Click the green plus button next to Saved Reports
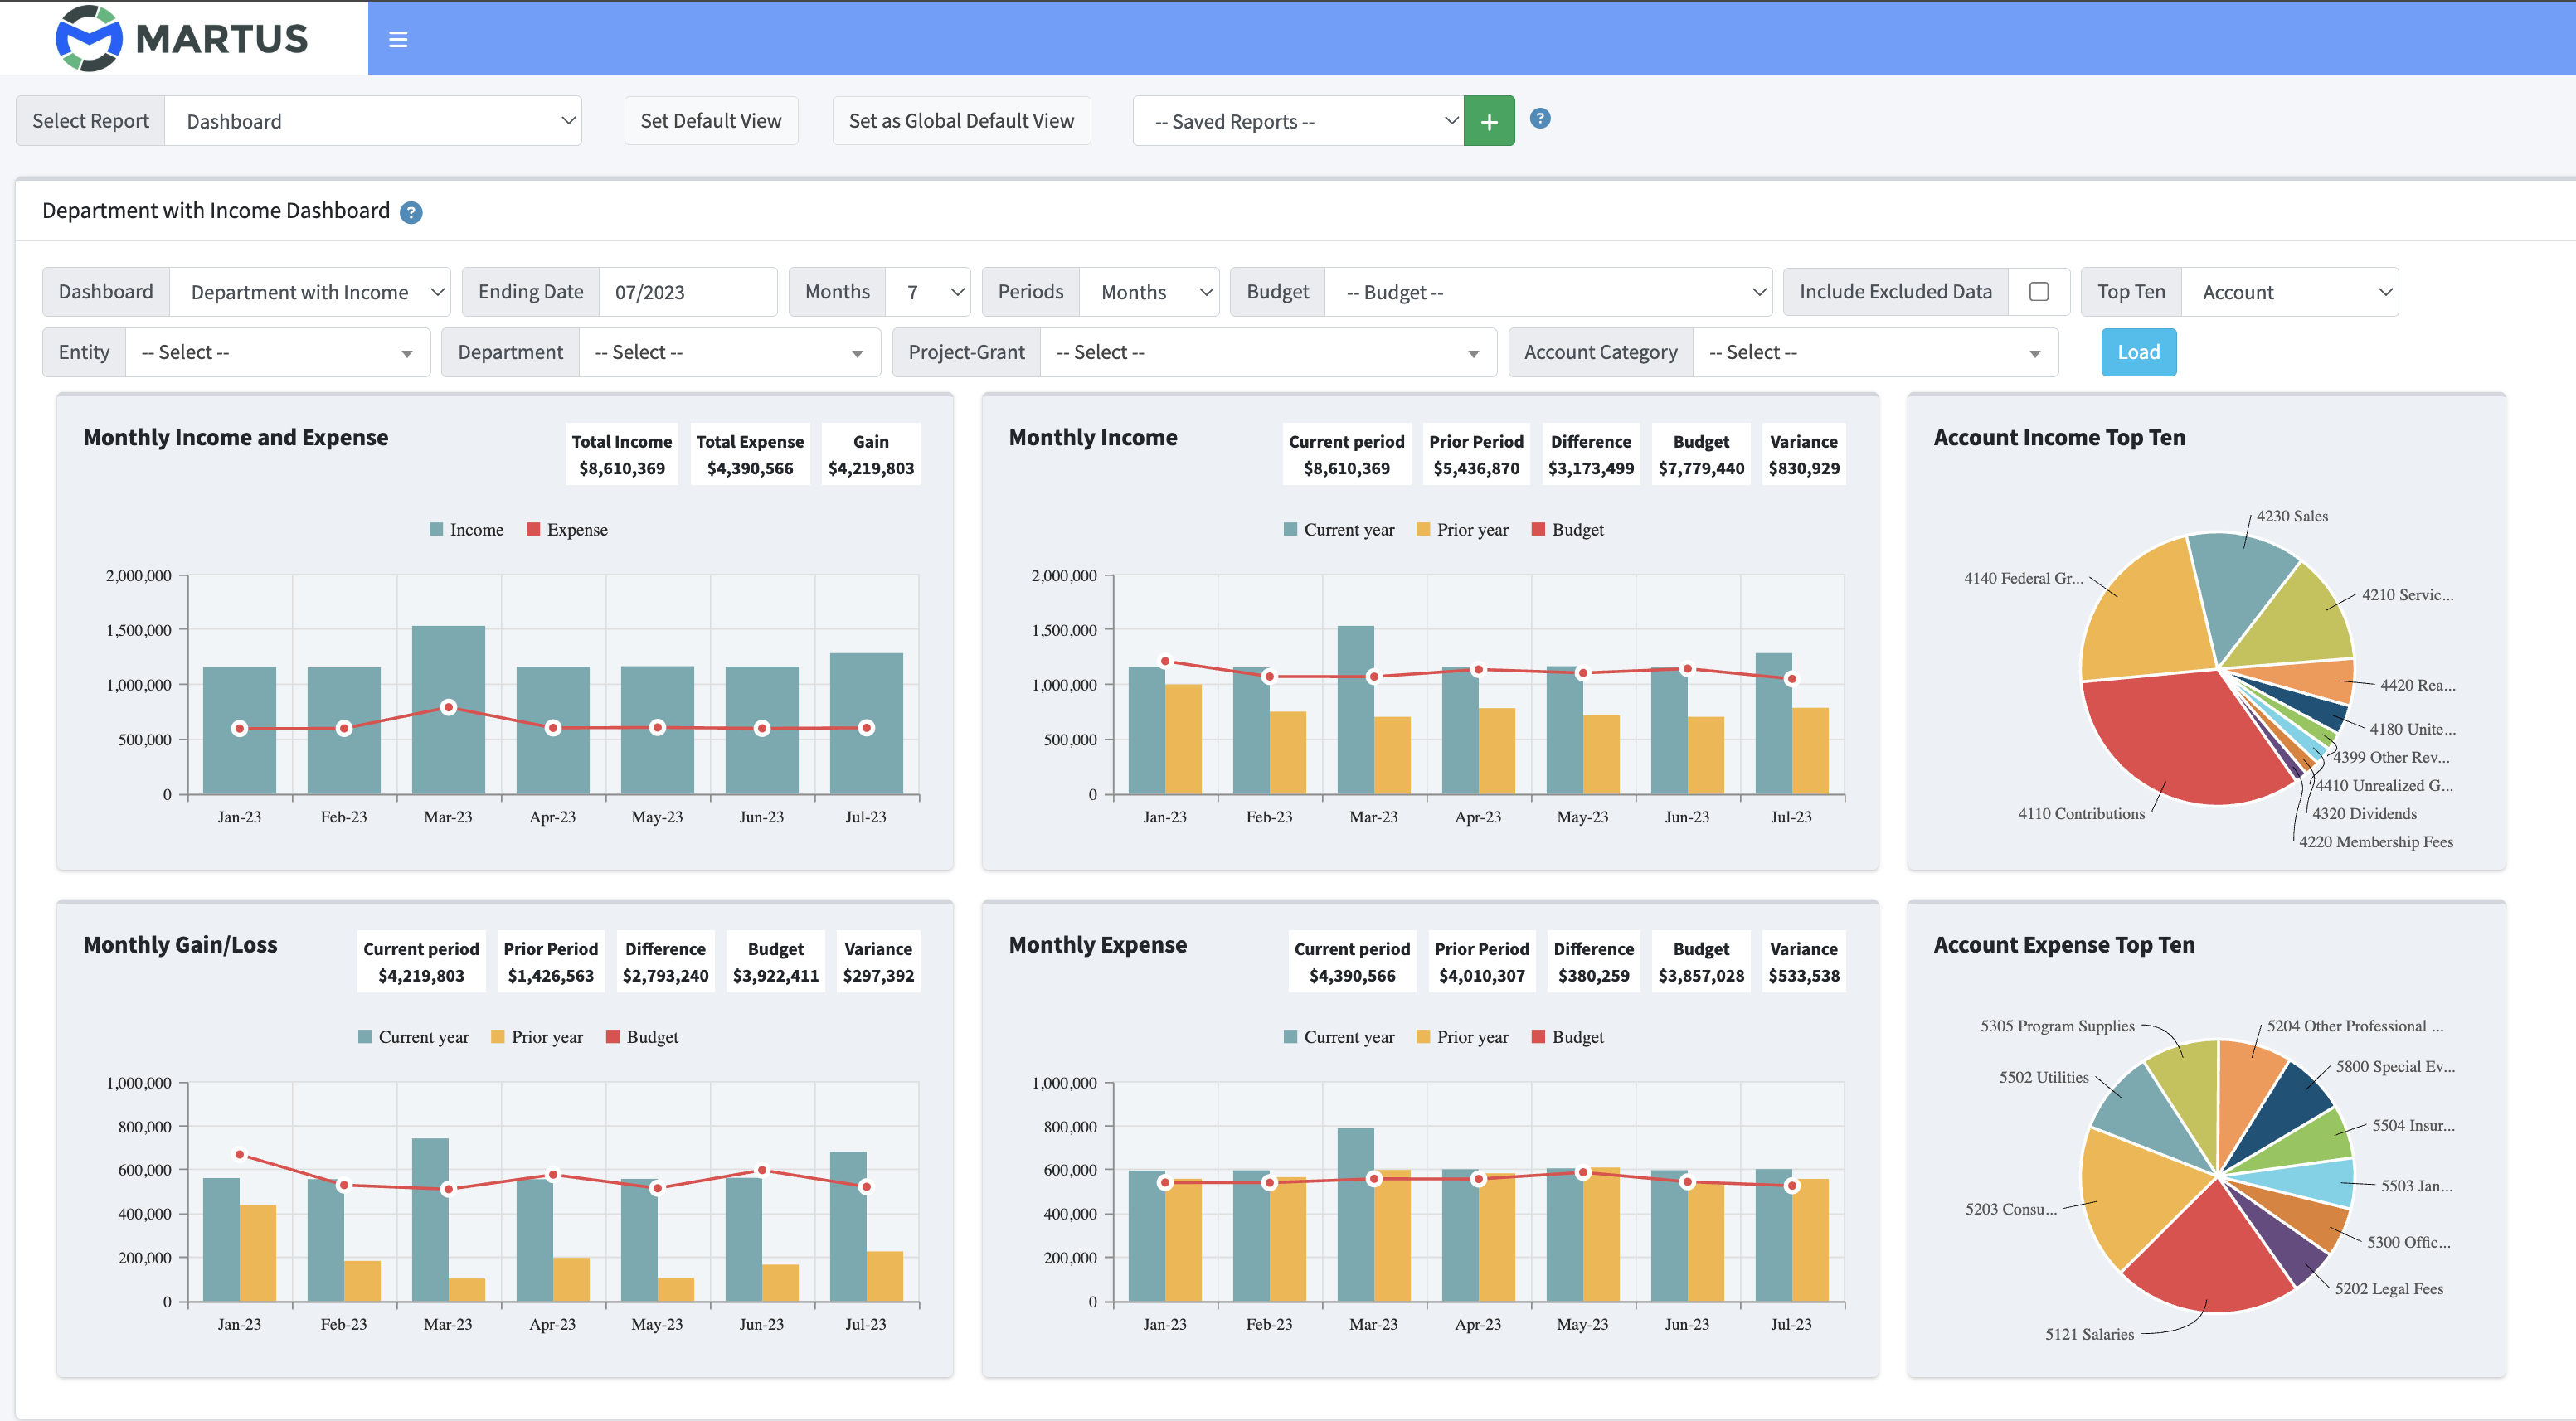This screenshot has height=1421, width=2576. (1488, 122)
